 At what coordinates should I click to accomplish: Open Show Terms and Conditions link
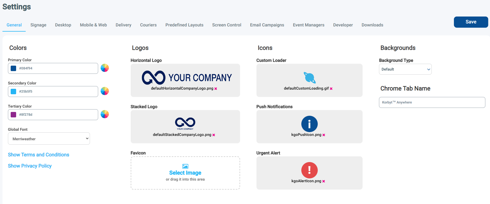tap(39, 155)
